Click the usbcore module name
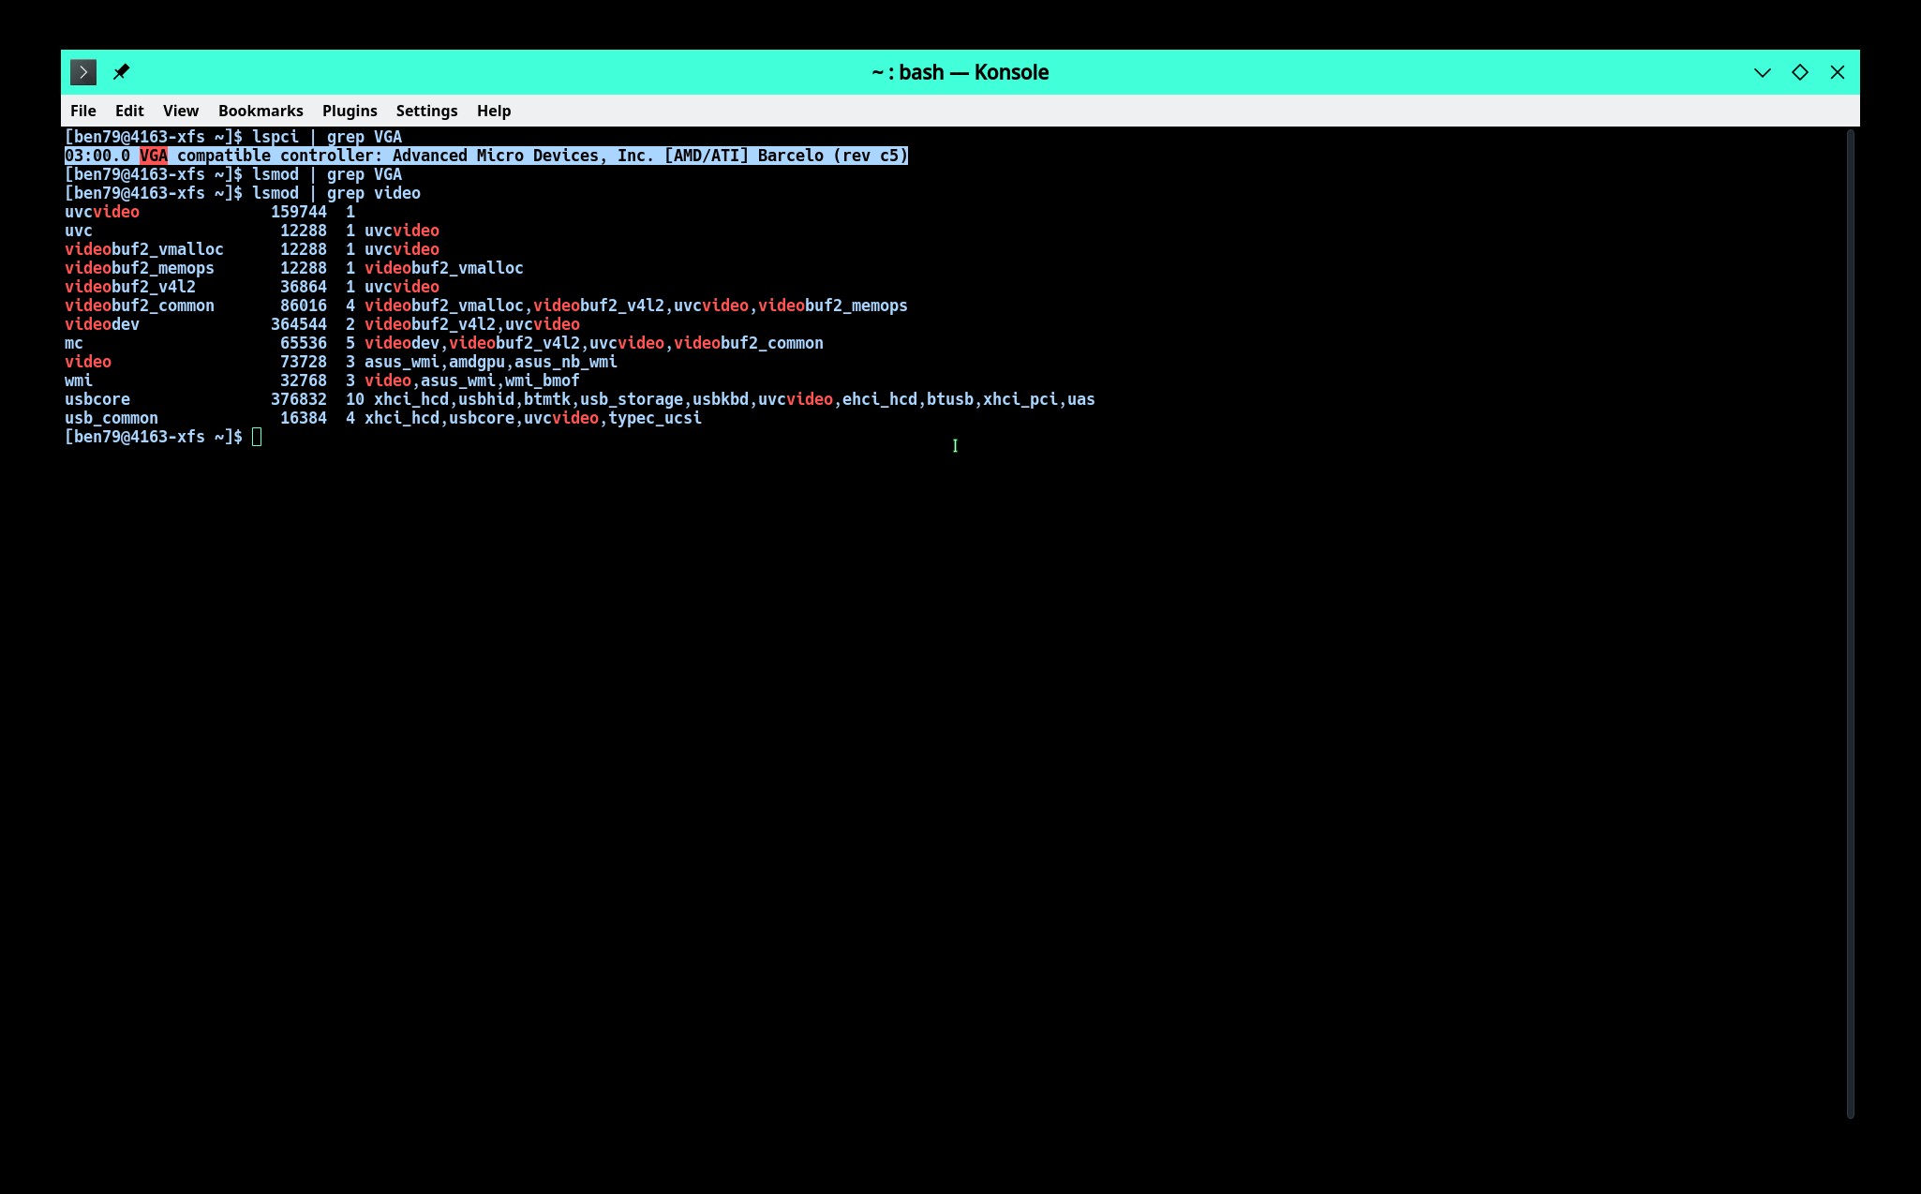 (97, 399)
